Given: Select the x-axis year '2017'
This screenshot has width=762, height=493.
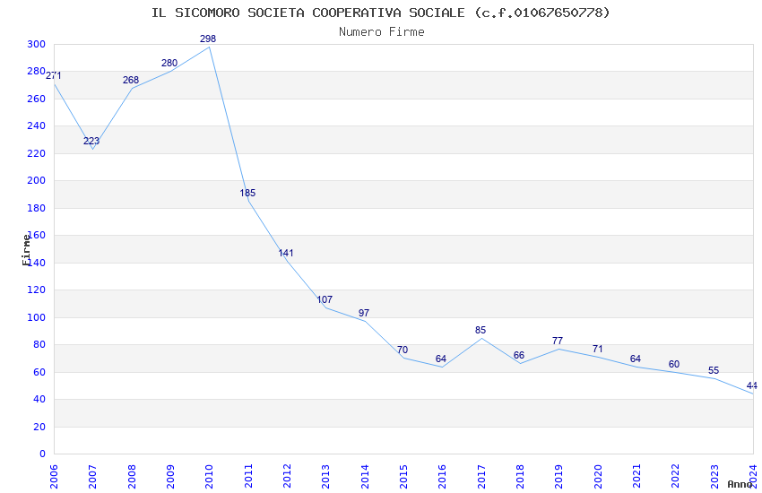Looking at the screenshot, I should pos(481,477).
